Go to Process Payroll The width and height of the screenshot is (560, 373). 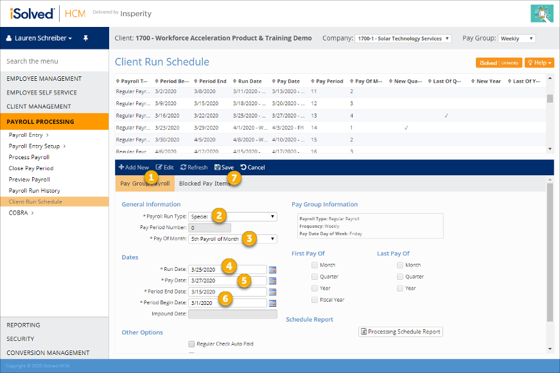click(30, 157)
